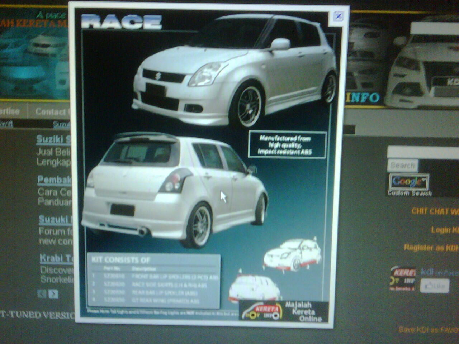Open the Login KDI link
Screen dimensions: 459x344
(445, 230)
